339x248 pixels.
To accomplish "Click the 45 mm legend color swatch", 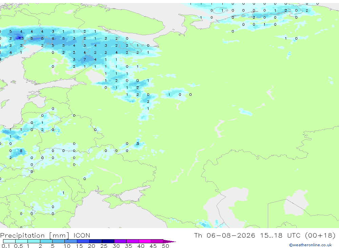I will point(157,241).
